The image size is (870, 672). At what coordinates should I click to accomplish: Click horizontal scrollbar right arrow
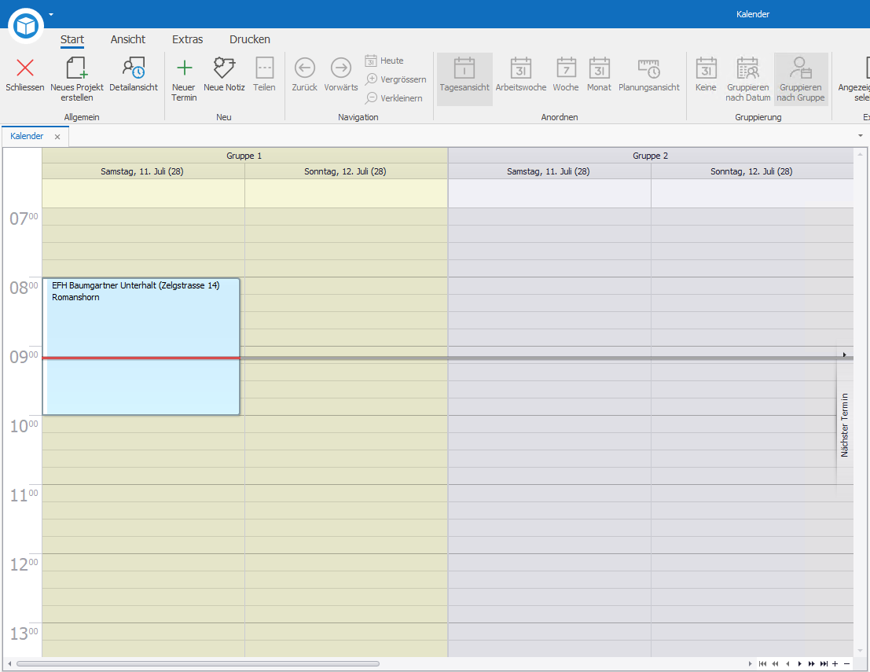751,663
